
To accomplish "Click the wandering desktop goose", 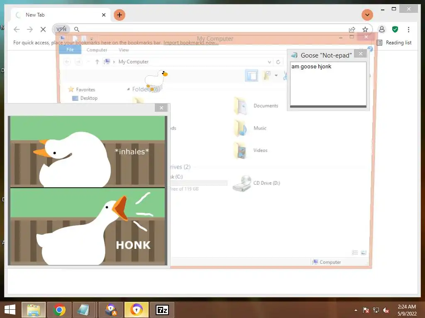I will pos(156,80).
